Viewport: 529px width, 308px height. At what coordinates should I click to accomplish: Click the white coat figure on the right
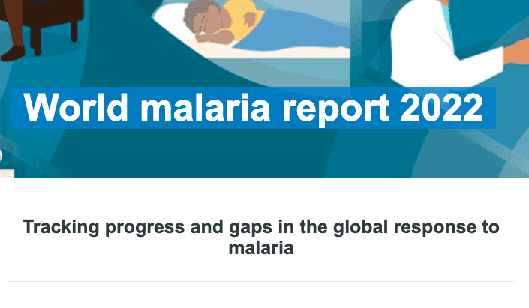[445, 43]
